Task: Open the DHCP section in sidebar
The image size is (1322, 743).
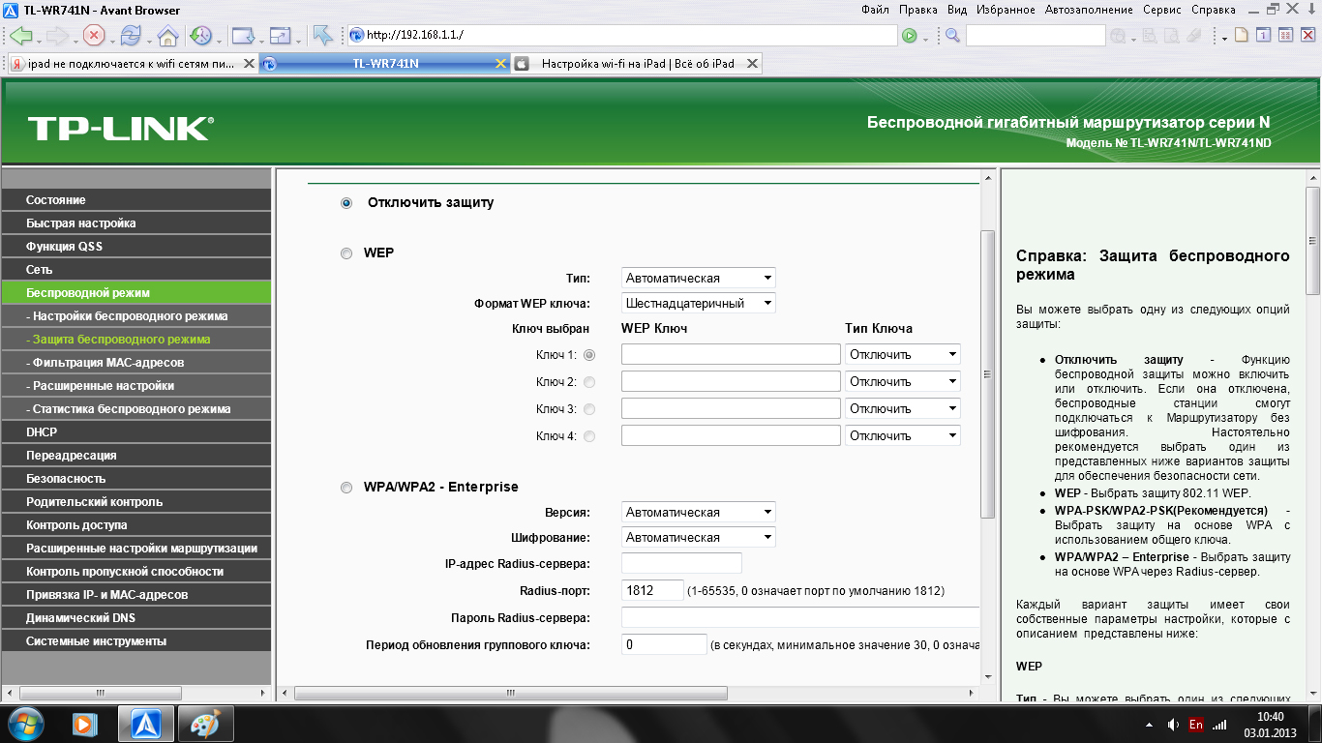Action: click(x=42, y=432)
